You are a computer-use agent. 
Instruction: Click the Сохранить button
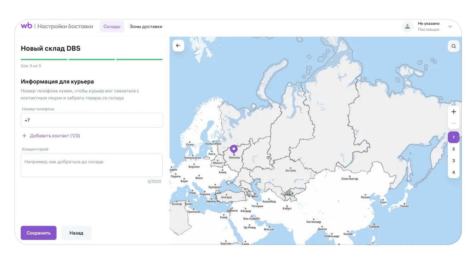tap(39, 233)
